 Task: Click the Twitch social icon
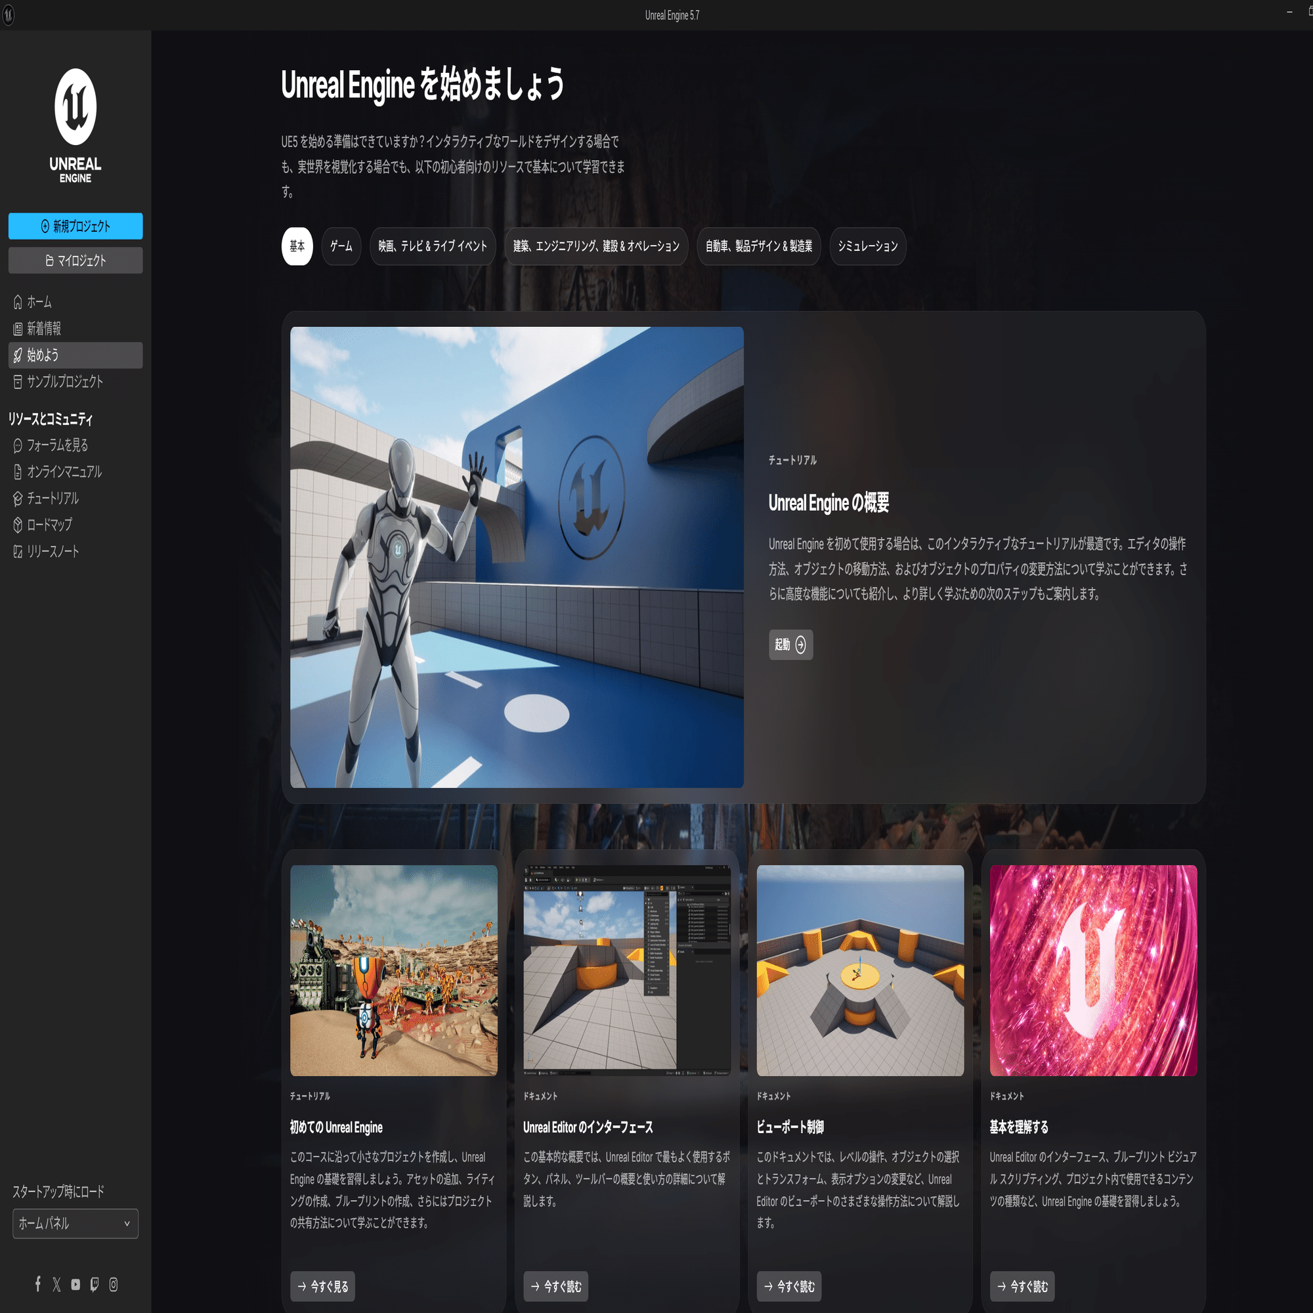click(x=94, y=1279)
